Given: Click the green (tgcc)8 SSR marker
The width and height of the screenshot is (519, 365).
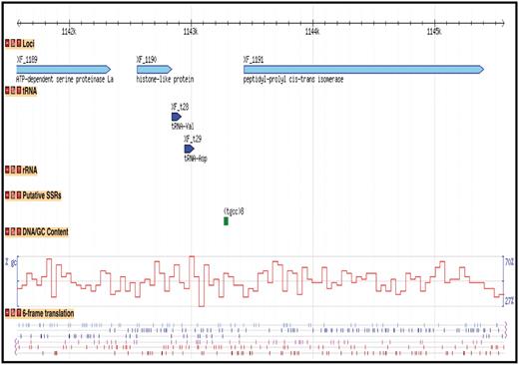Looking at the screenshot, I should click(x=226, y=220).
